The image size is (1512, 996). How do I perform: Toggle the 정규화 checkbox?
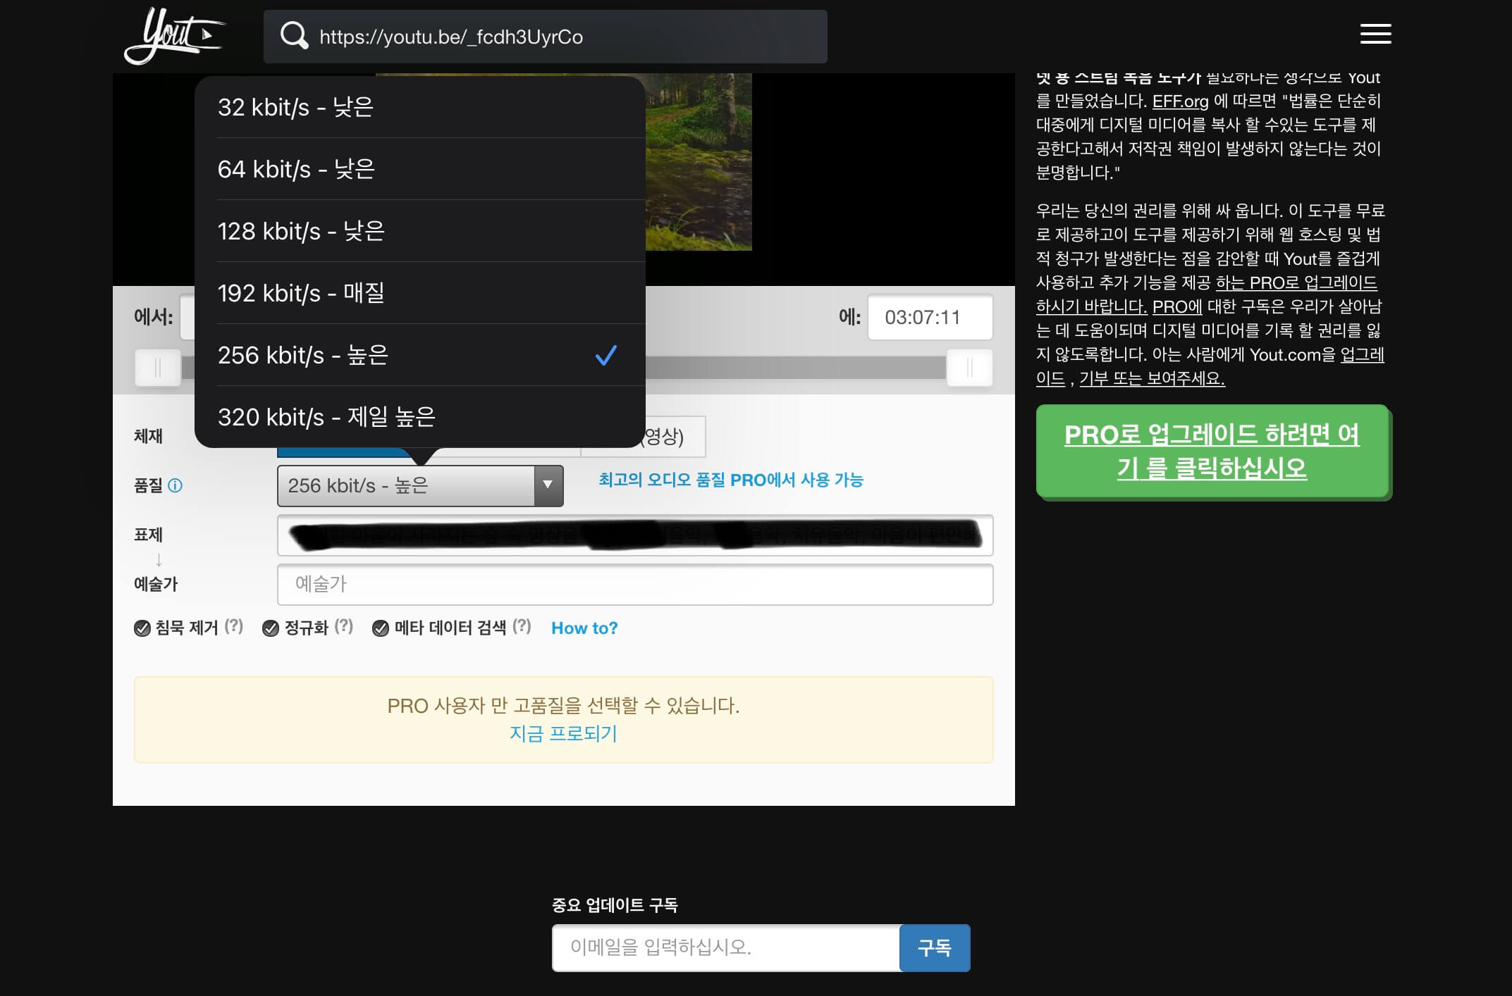[271, 628]
